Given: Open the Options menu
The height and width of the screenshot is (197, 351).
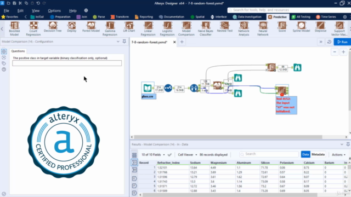Looking at the screenshot, I should [54, 10].
